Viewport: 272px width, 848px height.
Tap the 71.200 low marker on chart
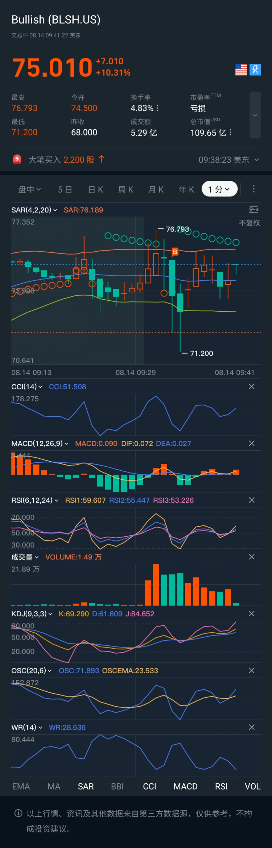202,353
